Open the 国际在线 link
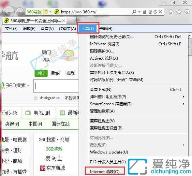Viewport: 192px width, 176px height. (x=61, y=124)
